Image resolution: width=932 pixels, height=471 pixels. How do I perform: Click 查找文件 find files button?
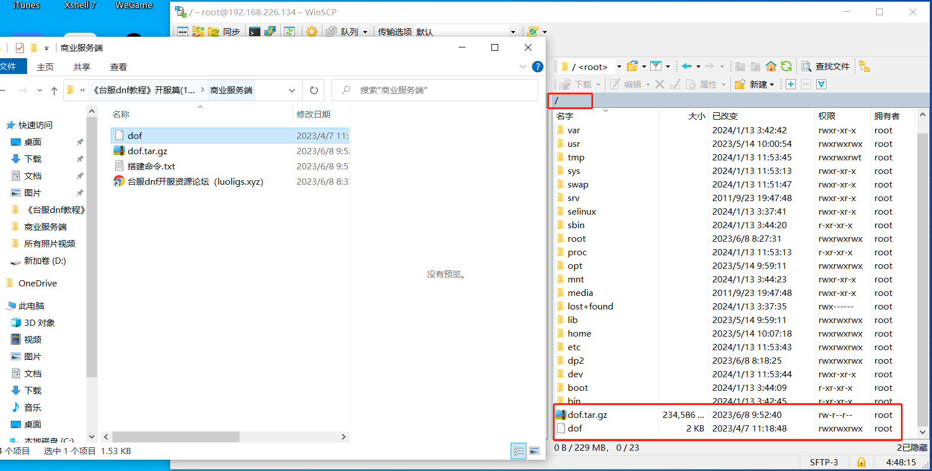(825, 67)
